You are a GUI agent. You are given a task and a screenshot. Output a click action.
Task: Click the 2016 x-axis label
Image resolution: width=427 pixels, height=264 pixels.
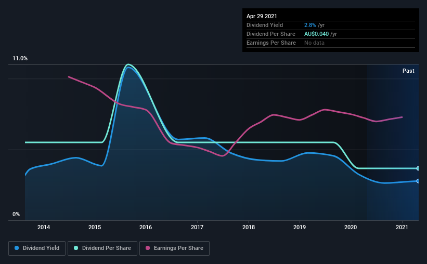point(146,227)
